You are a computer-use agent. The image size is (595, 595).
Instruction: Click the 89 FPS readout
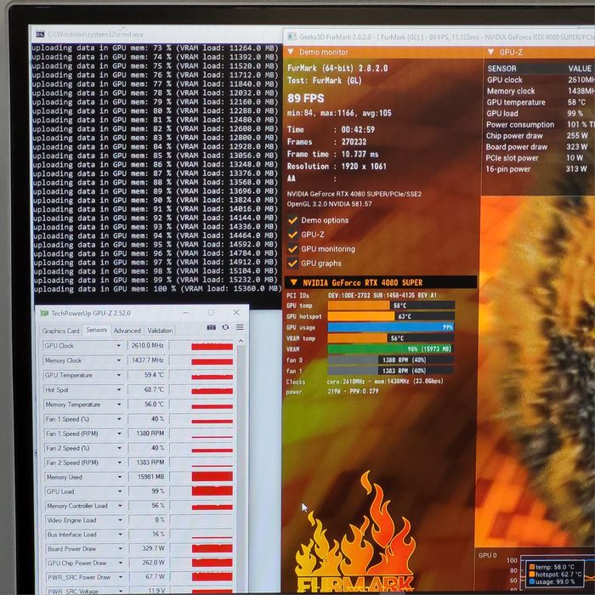pos(306,99)
